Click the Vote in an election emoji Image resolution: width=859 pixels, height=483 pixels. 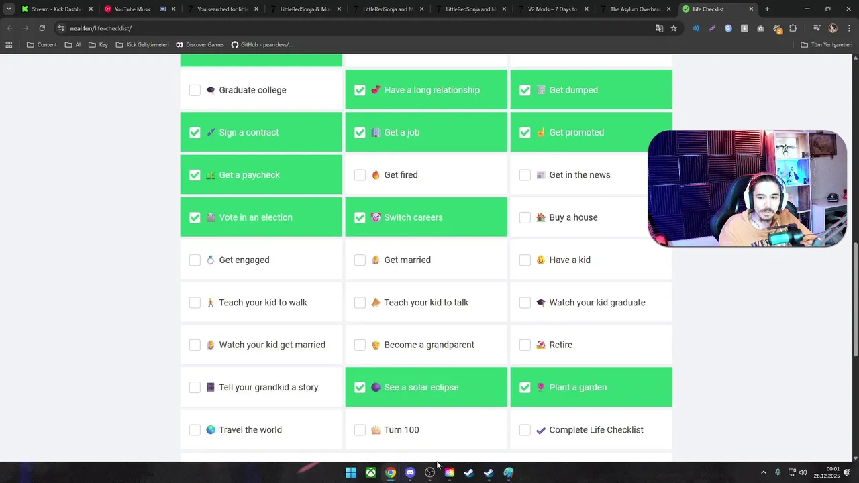211,217
